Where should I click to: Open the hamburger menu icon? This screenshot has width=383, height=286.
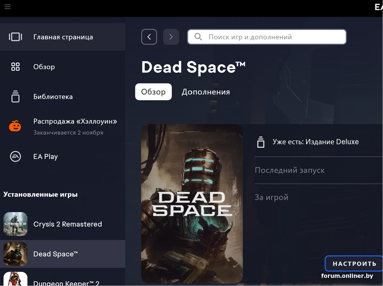pyautogui.click(x=7, y=7)
